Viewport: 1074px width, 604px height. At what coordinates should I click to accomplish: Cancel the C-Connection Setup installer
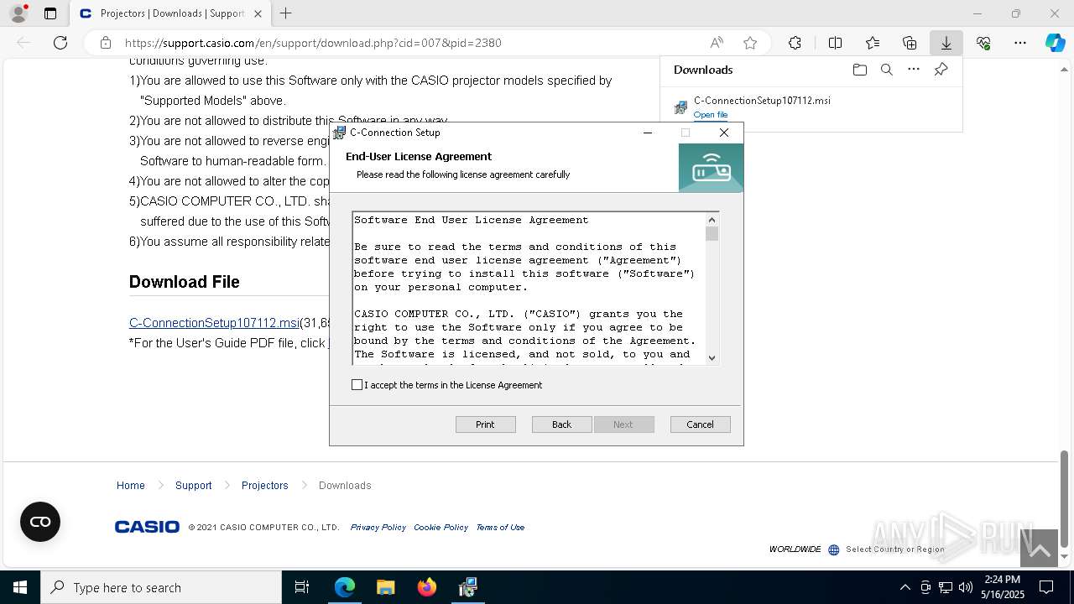700,424
